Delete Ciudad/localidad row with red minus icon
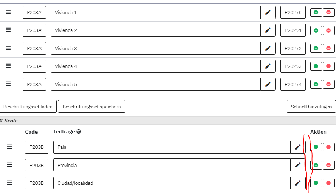 click(x=329, y=183)
